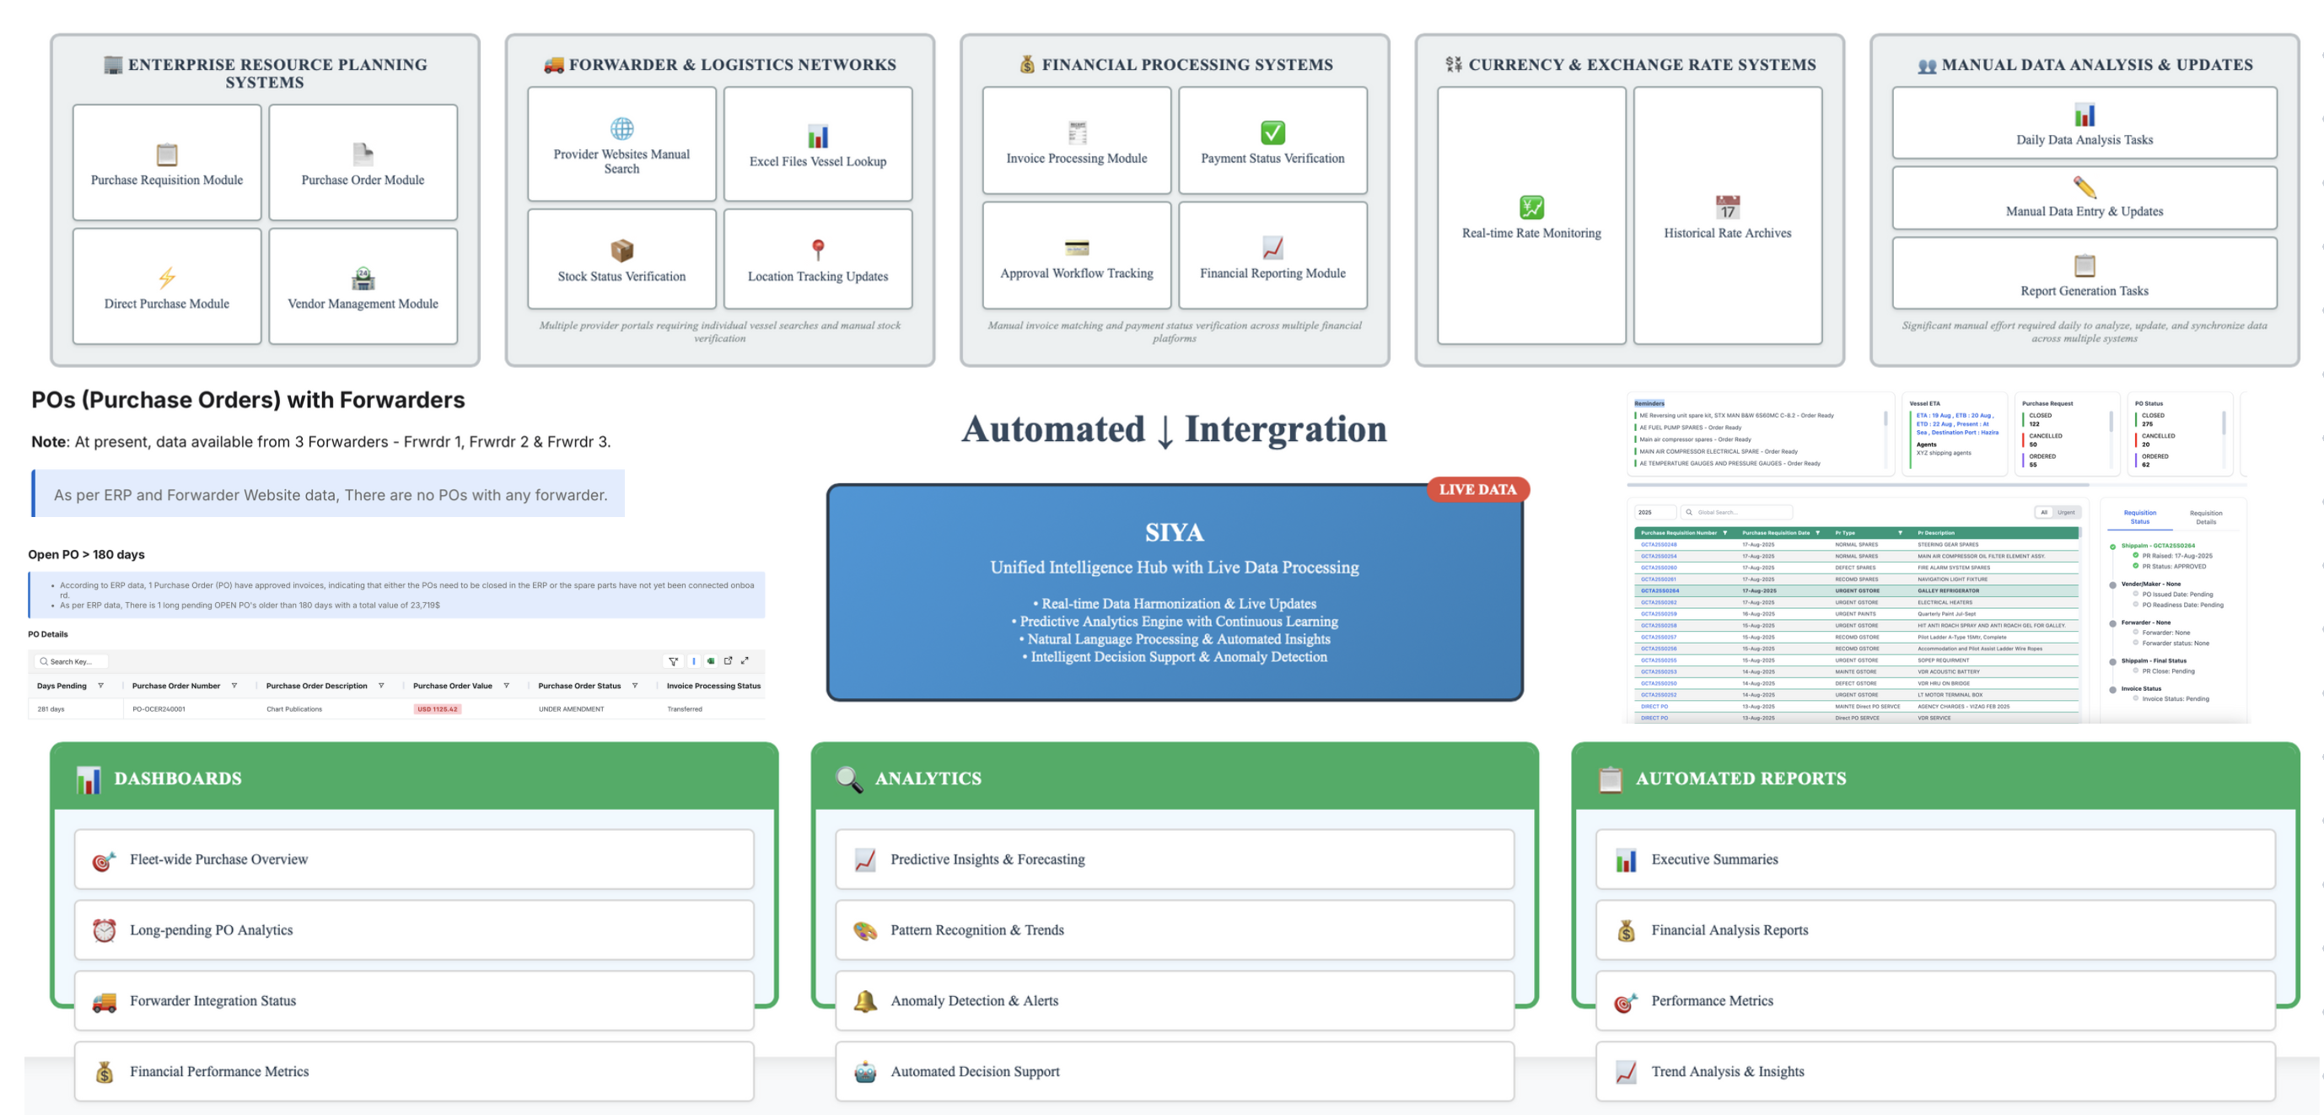Click the open-in-new-window icon in PO Details
The height and width of the screenshot is (1115, 2324).
pos(728,661)
